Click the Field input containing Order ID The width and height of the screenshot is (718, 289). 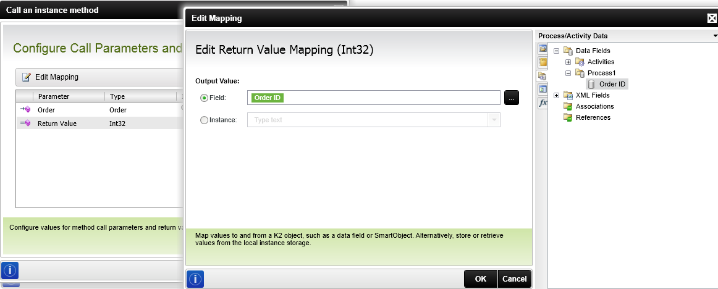click(x=374, y=98)
